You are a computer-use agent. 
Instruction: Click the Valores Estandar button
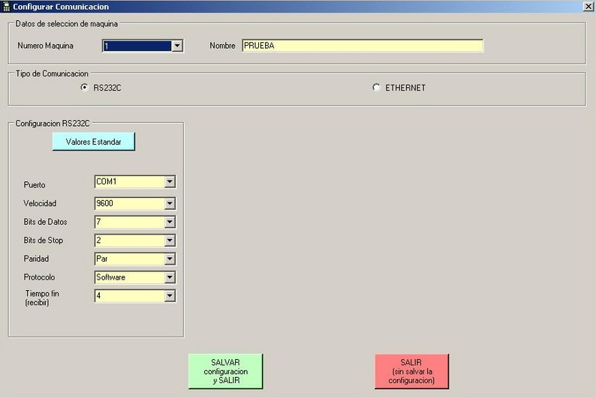pyautogui.click(x=94, y=142)
